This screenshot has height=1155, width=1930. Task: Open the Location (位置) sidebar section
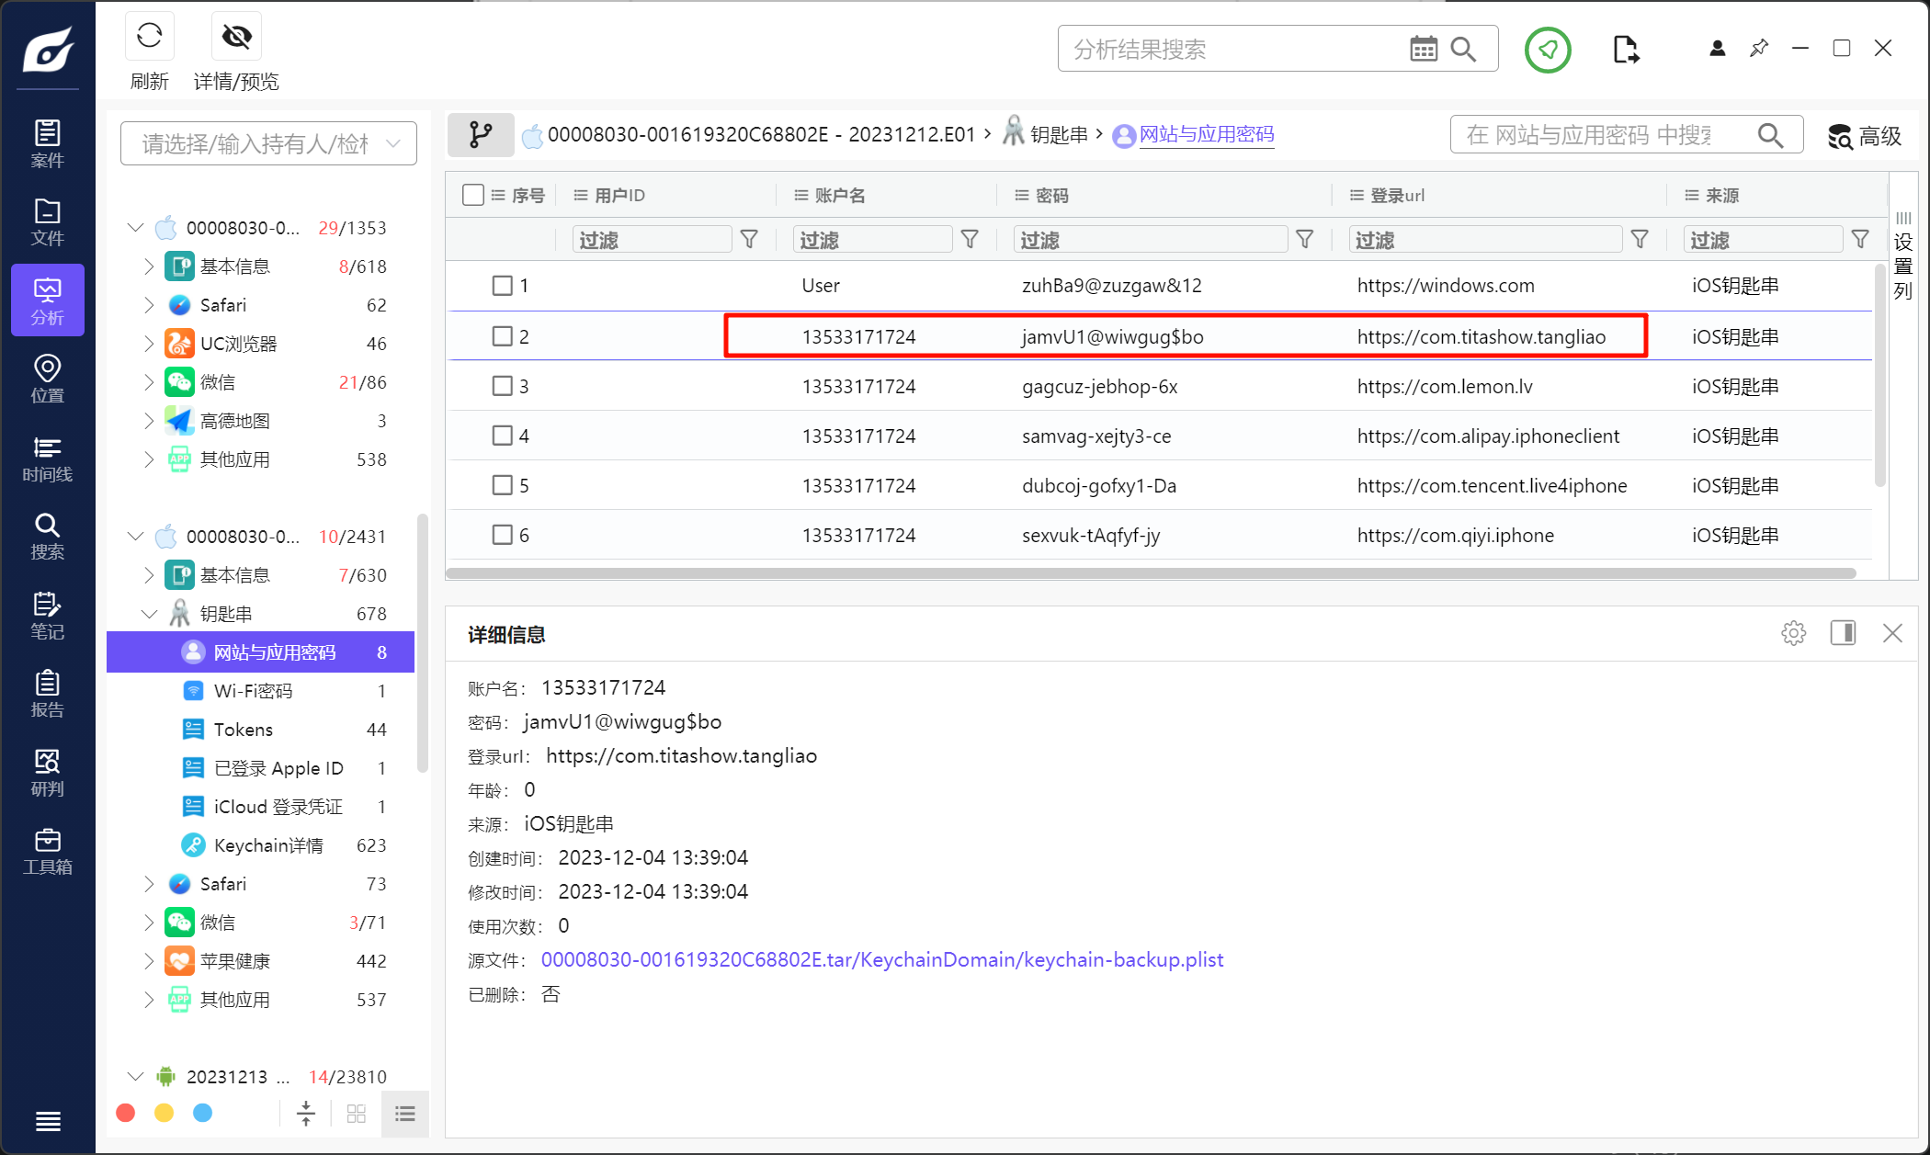point(47,379)
